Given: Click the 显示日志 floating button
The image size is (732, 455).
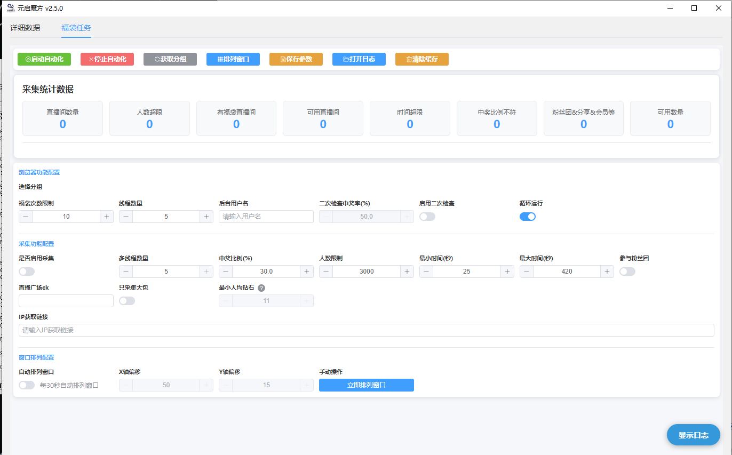Looking at the screenshot, I should coord(693,435).
